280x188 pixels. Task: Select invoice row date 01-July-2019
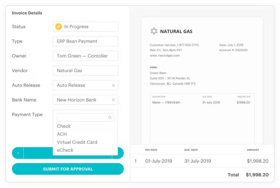159,161
